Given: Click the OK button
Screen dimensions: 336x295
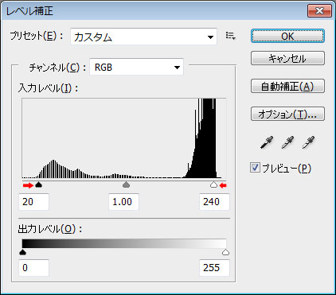Looking at the screenshot, I should (287, 36).
